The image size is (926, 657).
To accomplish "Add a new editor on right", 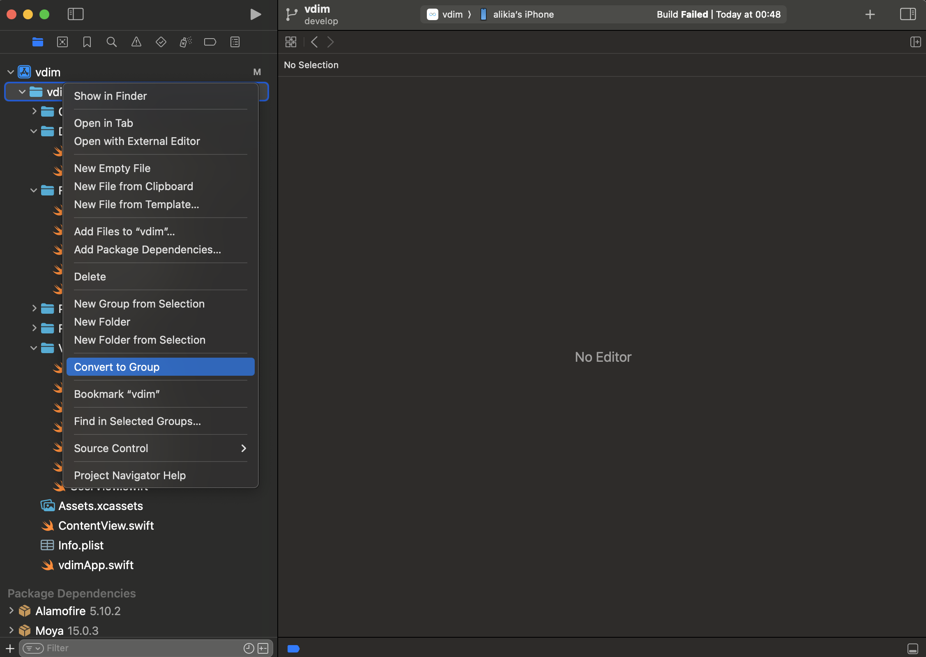I will coord(915,42).
